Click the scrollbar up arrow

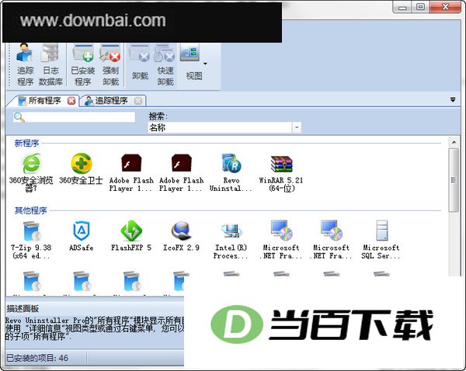point(454,143)
